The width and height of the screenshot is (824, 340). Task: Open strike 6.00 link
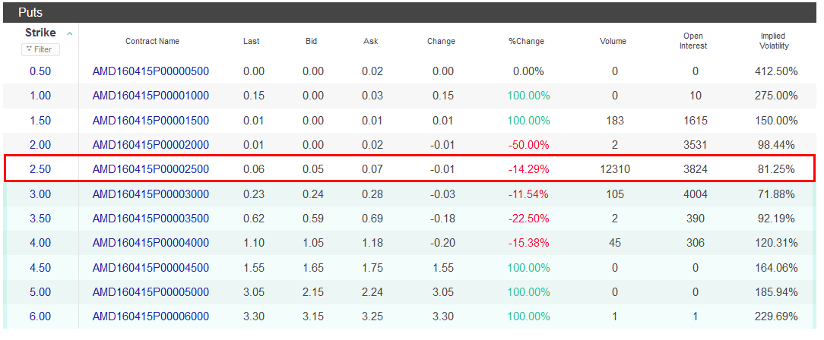pos(40,316)
